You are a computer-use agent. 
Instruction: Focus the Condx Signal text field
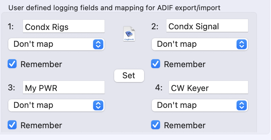tap(207, 26)
